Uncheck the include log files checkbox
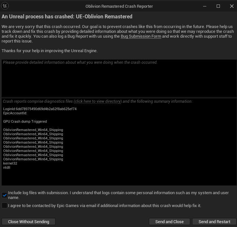Image resolution: width=237 pixels, height=227 pixels. coord(5,195)
